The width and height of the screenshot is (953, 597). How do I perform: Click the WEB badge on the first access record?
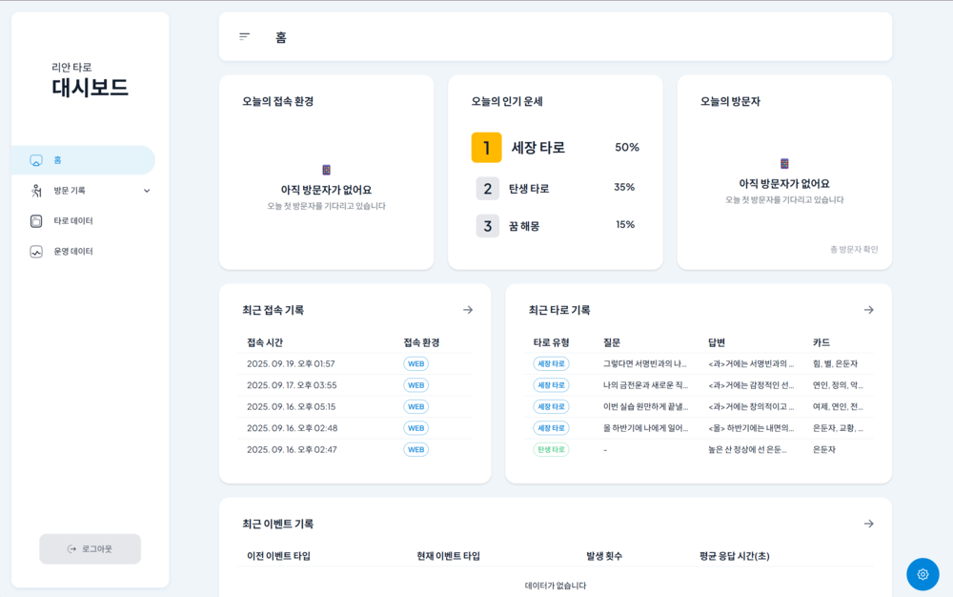click(416, 363)
